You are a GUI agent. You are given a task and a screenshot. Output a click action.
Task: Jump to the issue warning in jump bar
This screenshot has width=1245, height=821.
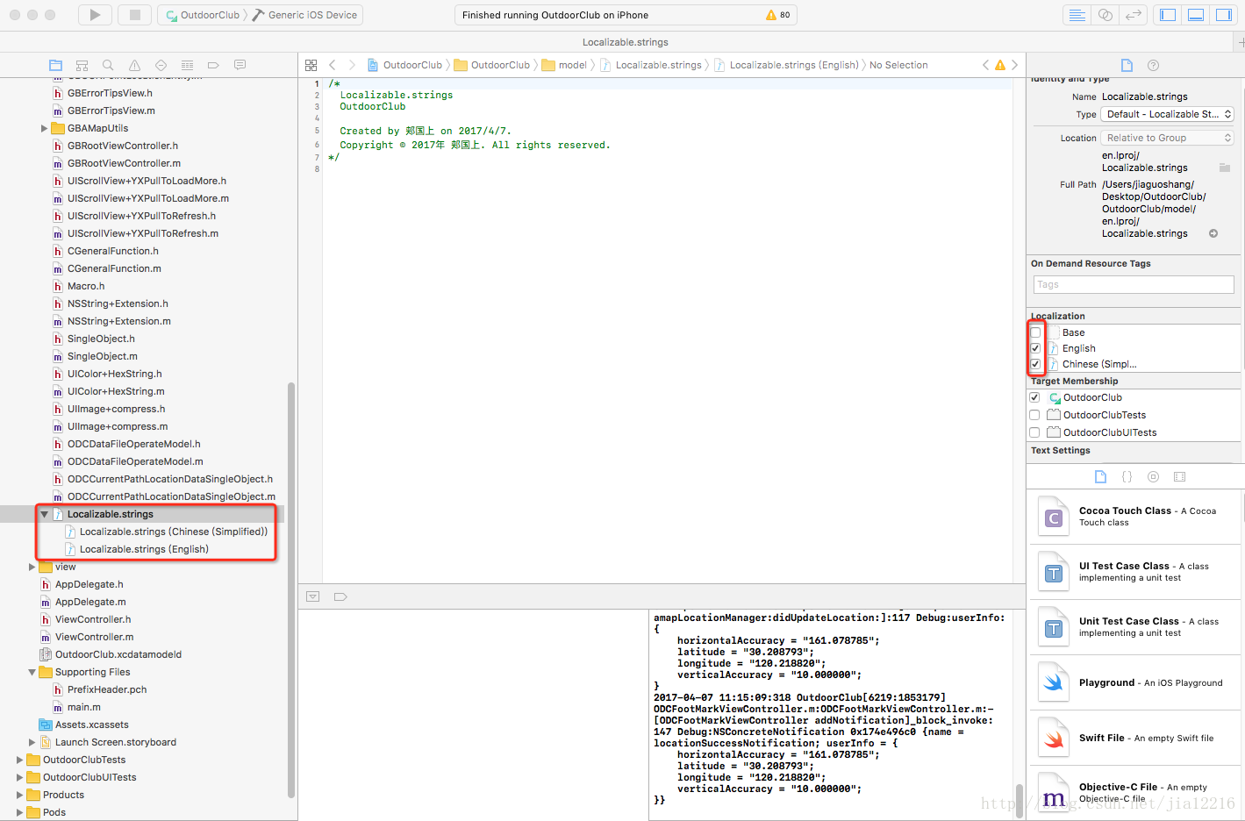(999, 65)
